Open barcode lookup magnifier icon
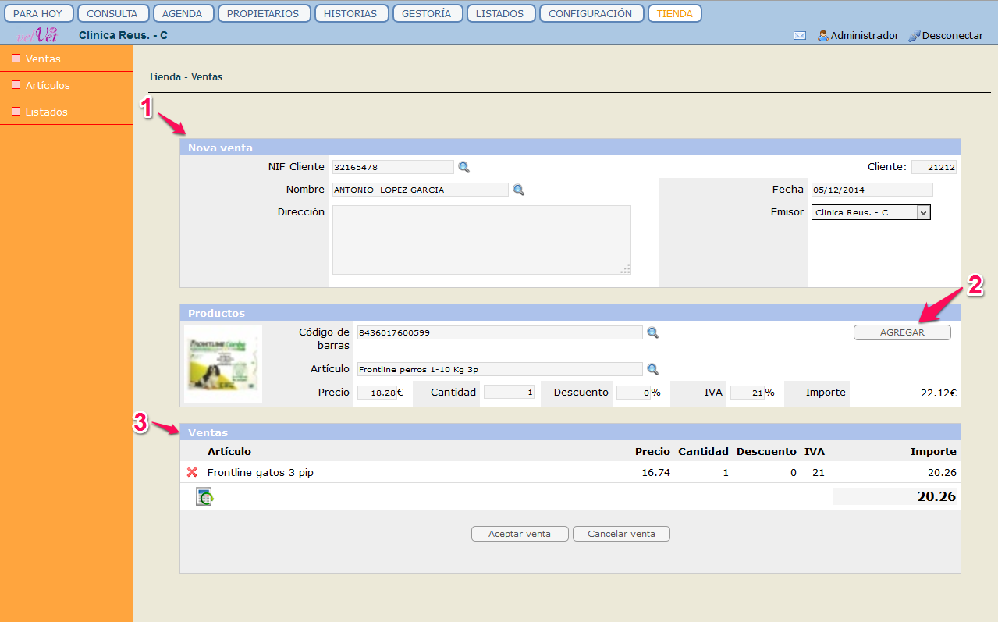This screenshot has width=998, height=622. tap(652, 332)
